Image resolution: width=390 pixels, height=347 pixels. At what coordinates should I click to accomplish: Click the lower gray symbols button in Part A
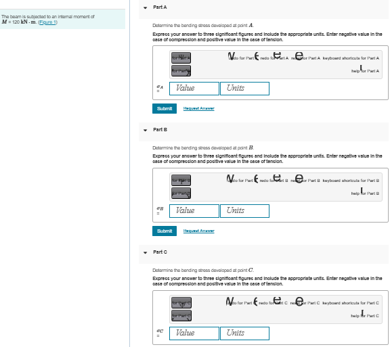pyautogui.click(x=181, y=71)
